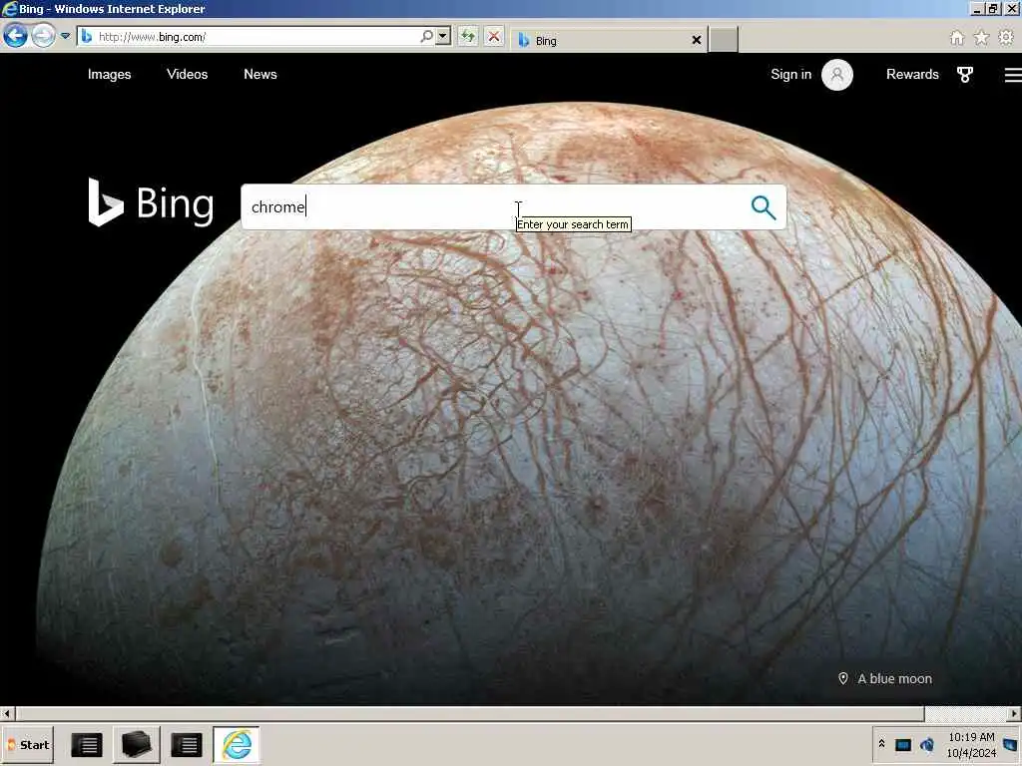Click the address bar search magnifier

426,37
